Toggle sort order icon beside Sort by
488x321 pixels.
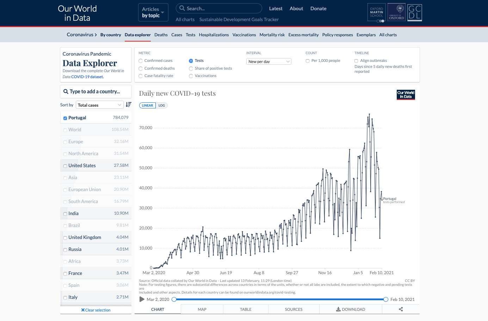(129, 105)
